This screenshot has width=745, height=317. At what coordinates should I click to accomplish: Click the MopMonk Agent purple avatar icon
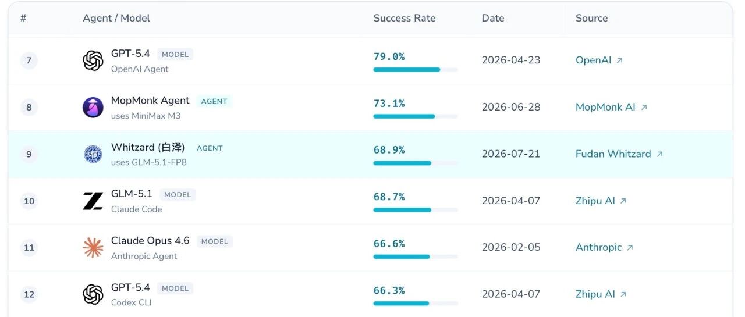(93, 108)
